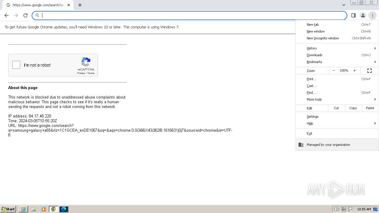379x213 pixels.
Task: Click the show desktop tray icon
Action: click(375, 209)
